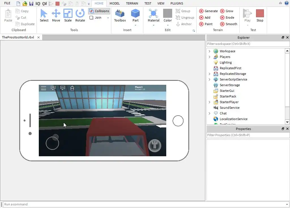Viewport: 290px width, 217px height.
Task: Open file with folder icon
Action: pos(25,3)
